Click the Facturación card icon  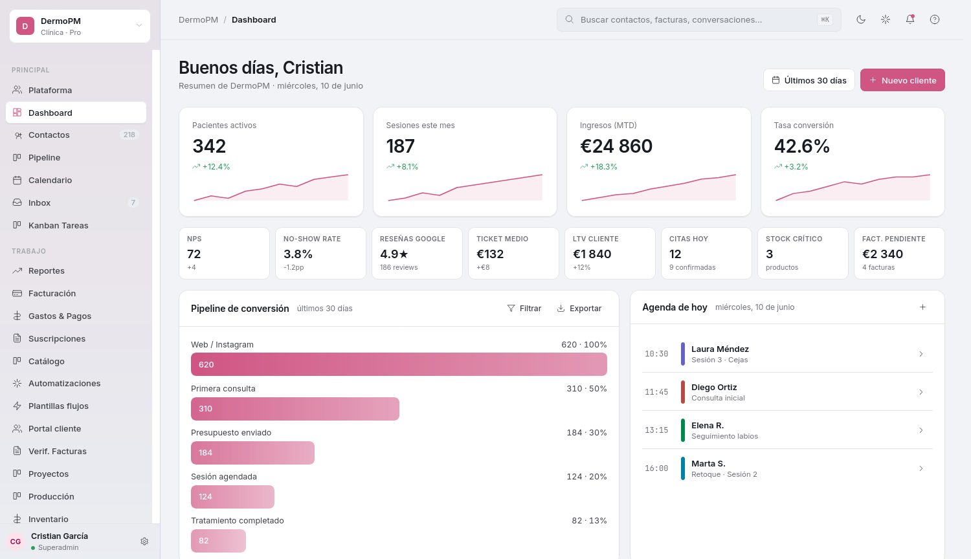[x=17, y=293]
